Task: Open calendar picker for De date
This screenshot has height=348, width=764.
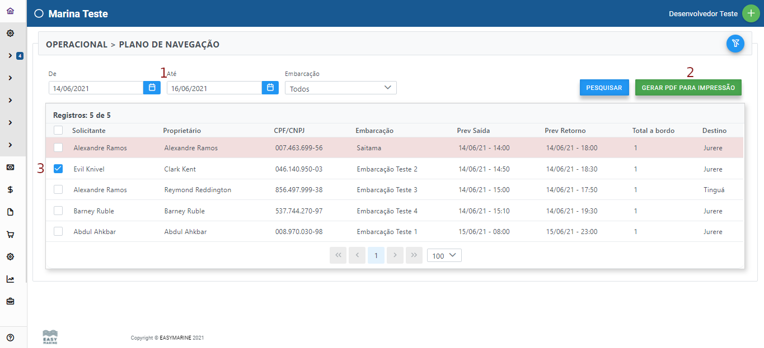Action: click(152, 88)
